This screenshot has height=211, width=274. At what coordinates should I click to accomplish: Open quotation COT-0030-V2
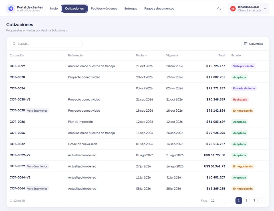click(x=20, y=99)
